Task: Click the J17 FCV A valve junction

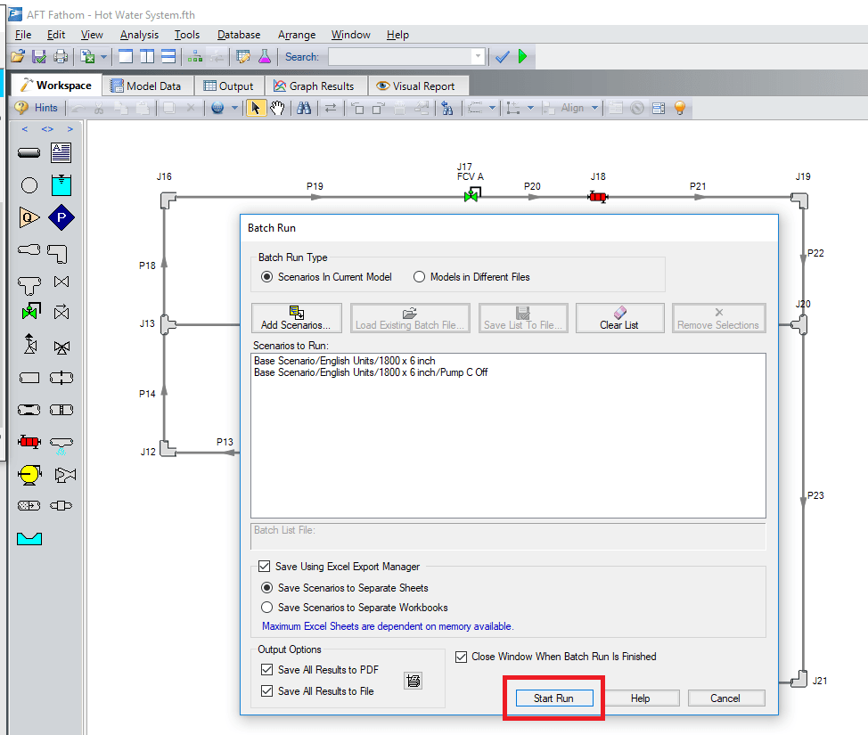Action: (x=472, y=194)
